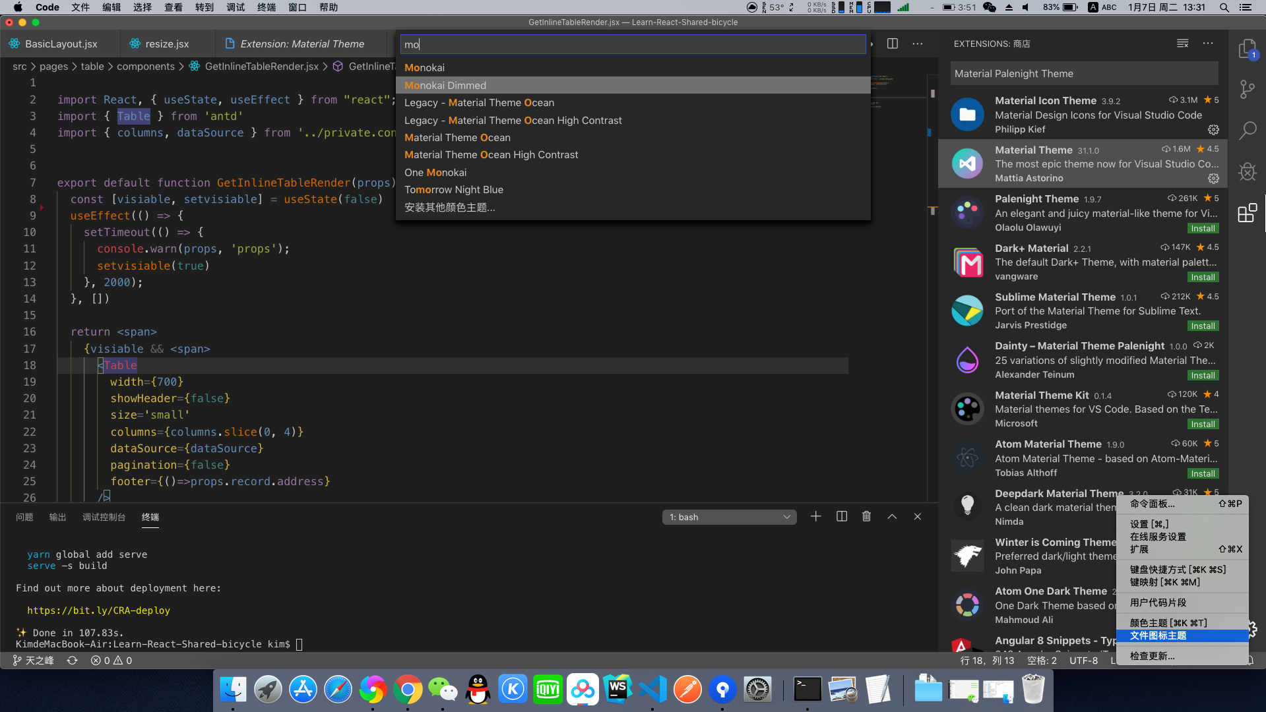Kill terminal with trash icon
The width and height of the screenshot is (1266, 712).
[867, 516]
